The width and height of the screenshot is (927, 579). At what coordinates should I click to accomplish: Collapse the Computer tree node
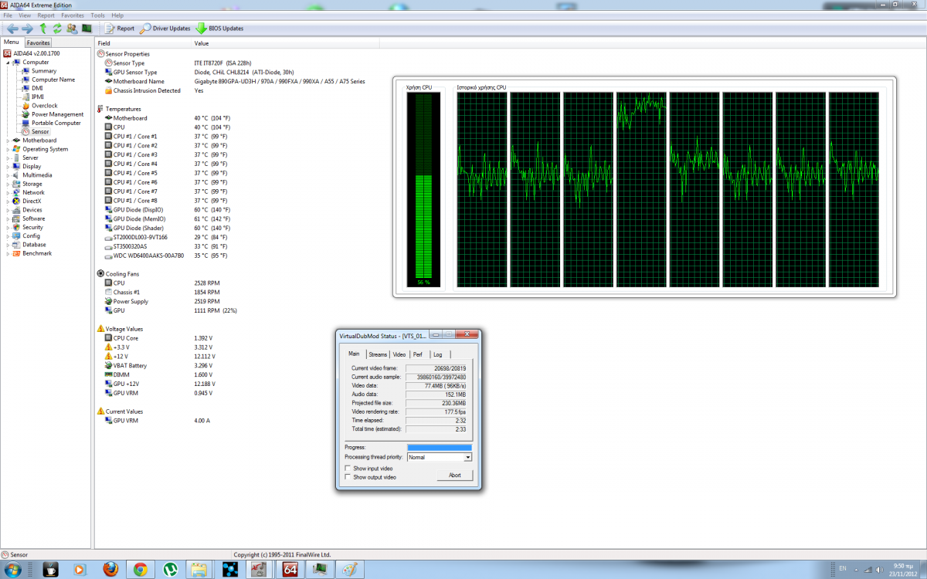click(8, 63)
